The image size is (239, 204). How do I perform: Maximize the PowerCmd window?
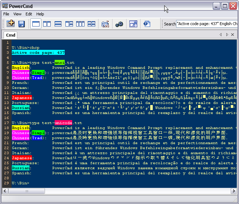pyautogui.click(x=225, y=6)
